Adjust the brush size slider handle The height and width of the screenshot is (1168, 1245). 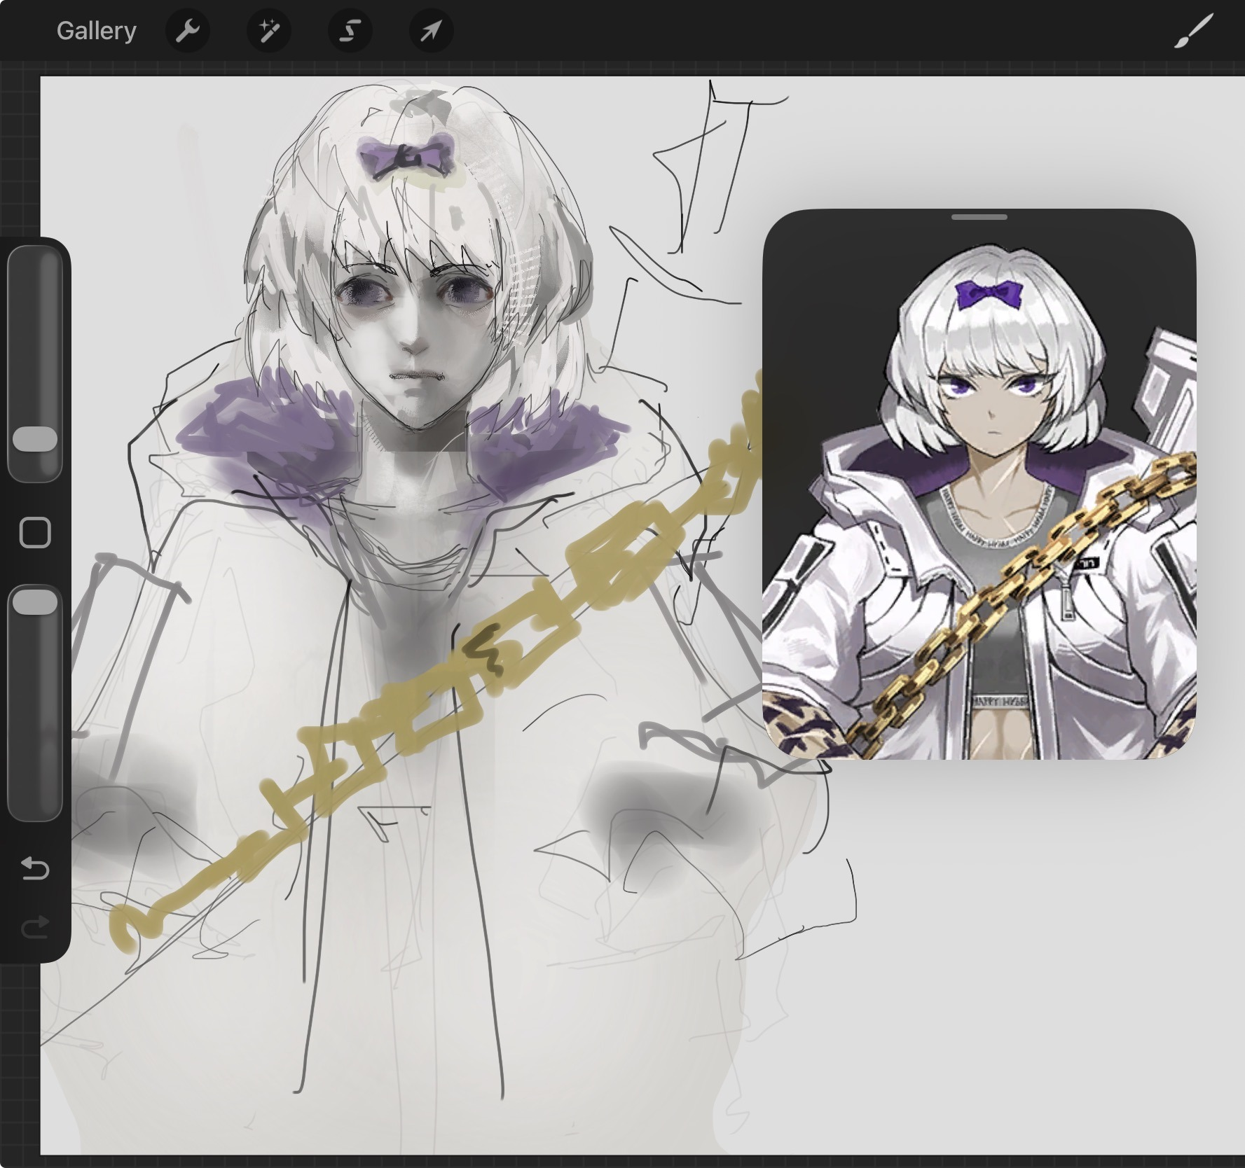point(35,439)
